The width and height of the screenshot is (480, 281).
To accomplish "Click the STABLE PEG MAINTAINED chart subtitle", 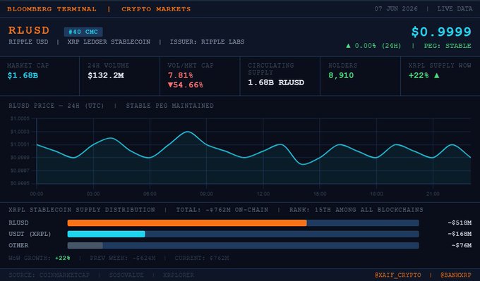I will 170,106.
